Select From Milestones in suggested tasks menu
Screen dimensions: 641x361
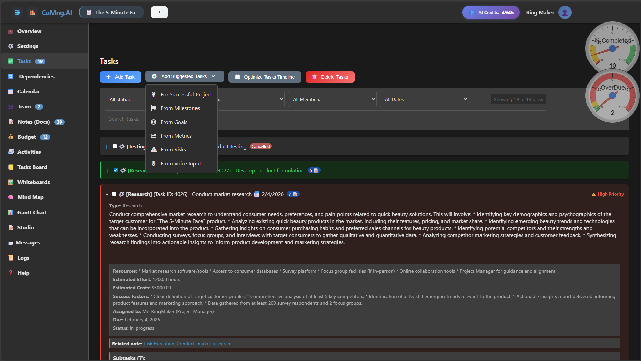point(180,108)
